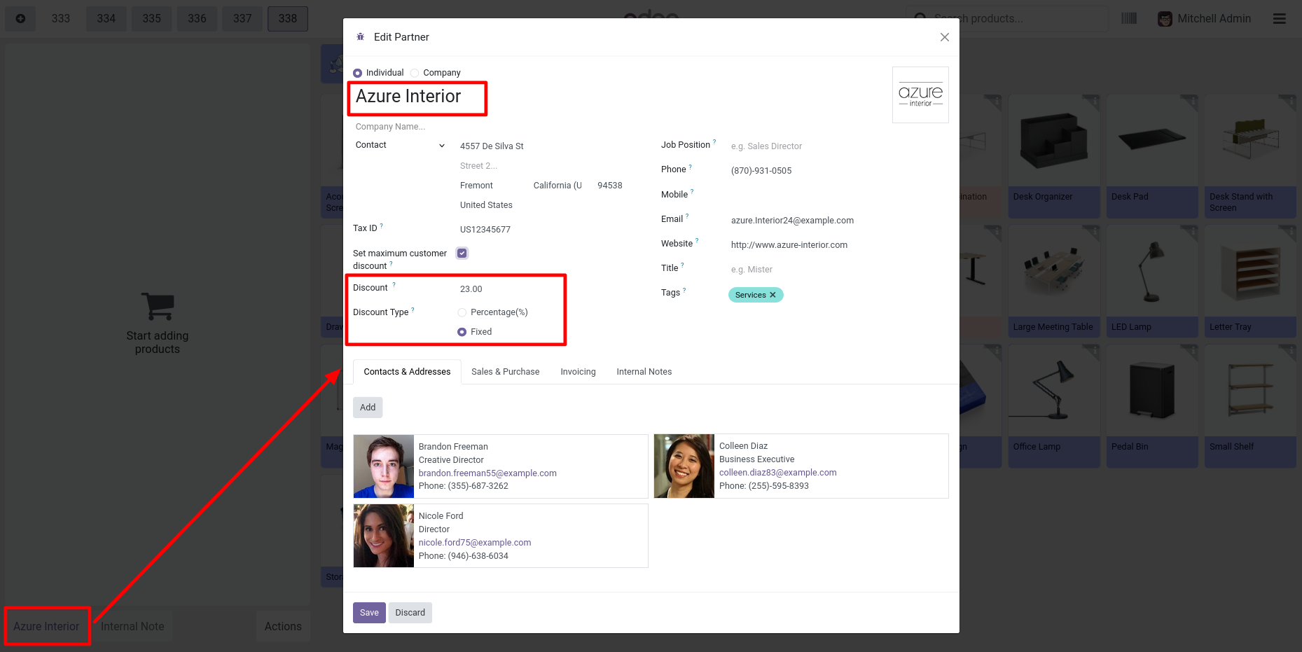Open the California state dropdown field
This screenshot has height=652, width=1302.
[559, 186]
